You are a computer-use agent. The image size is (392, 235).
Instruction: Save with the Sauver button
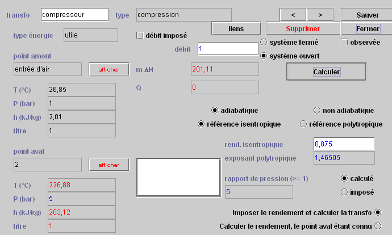click(367, 15)
